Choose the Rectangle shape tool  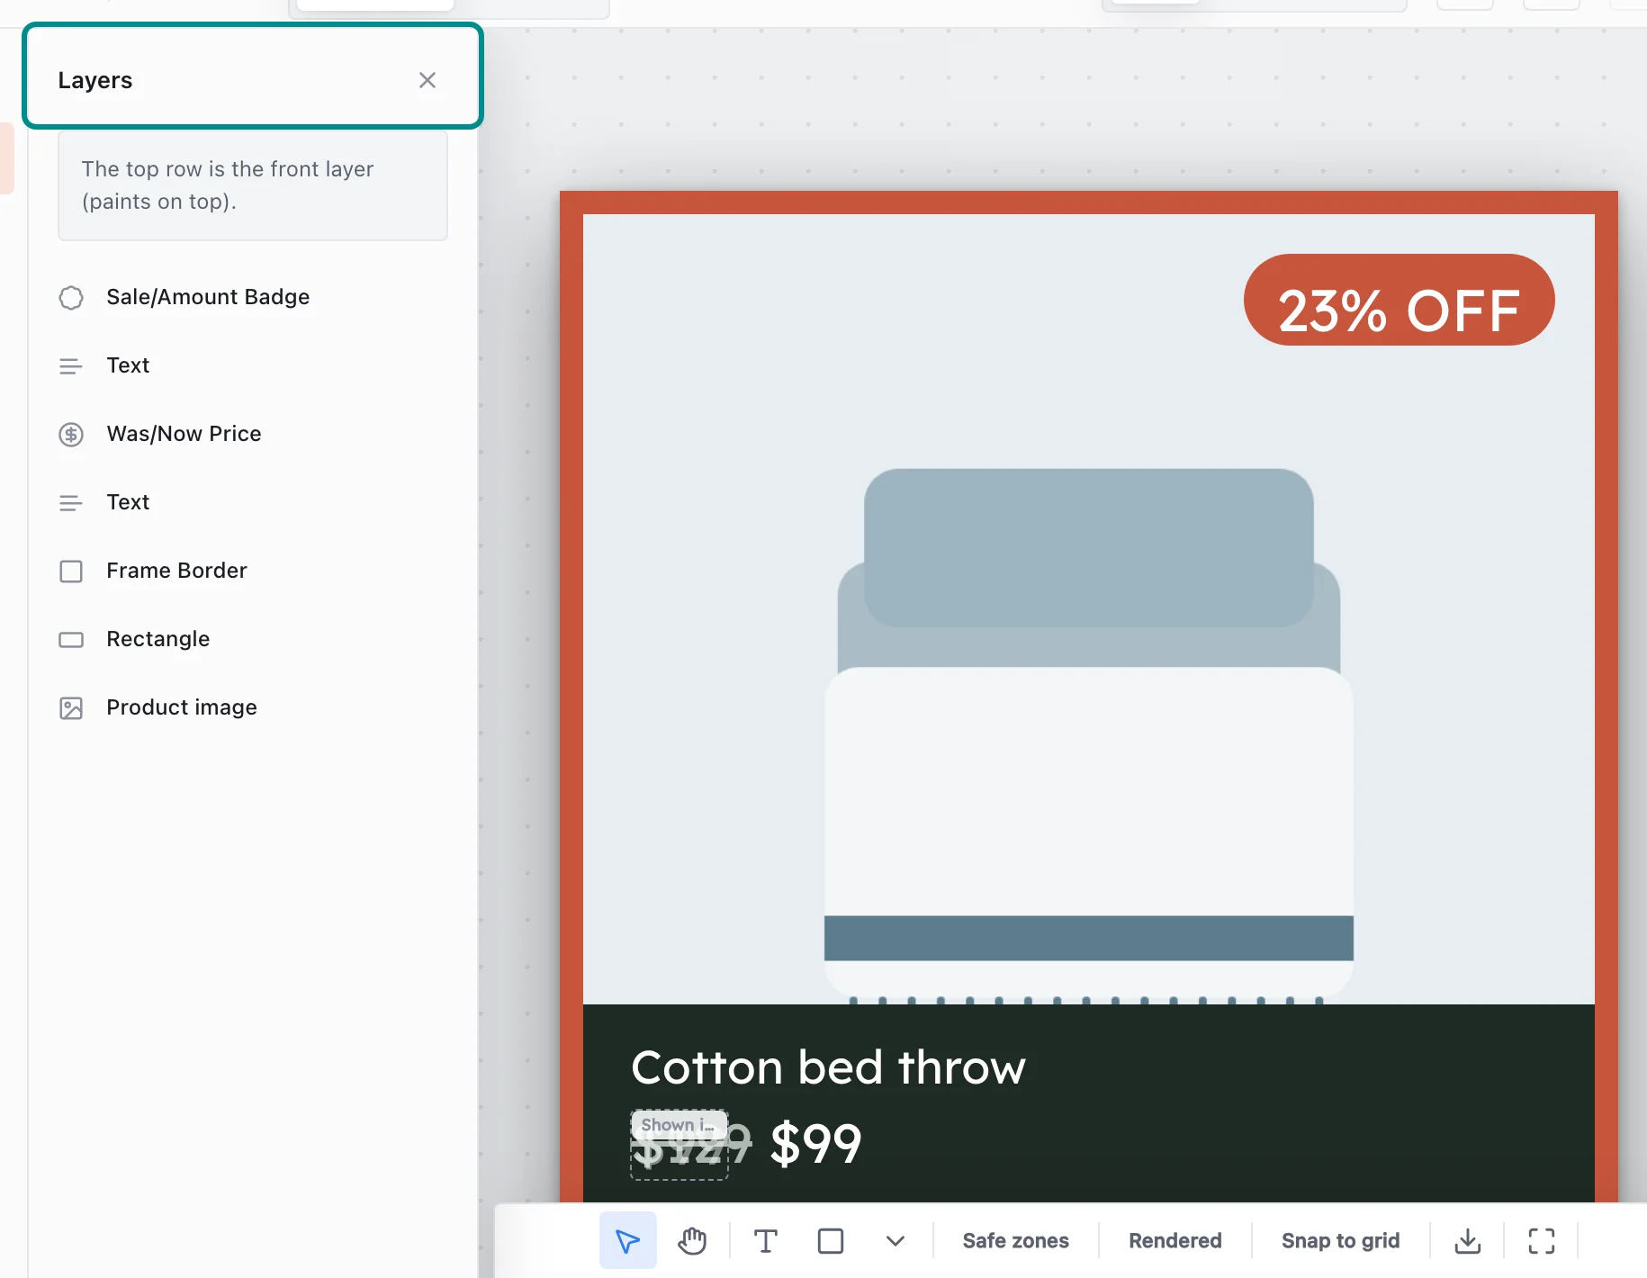pos(831,1241)
